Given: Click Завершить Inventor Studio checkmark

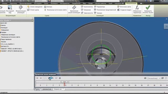Looking at the screenshot, I should (148, 10).
